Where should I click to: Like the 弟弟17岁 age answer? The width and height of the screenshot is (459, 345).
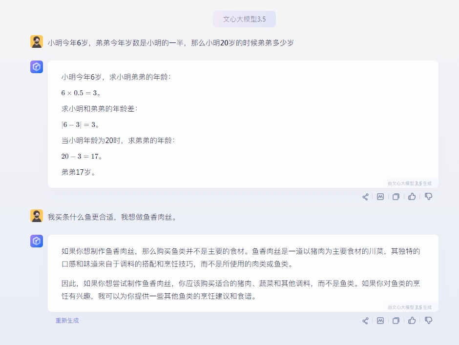412,196
